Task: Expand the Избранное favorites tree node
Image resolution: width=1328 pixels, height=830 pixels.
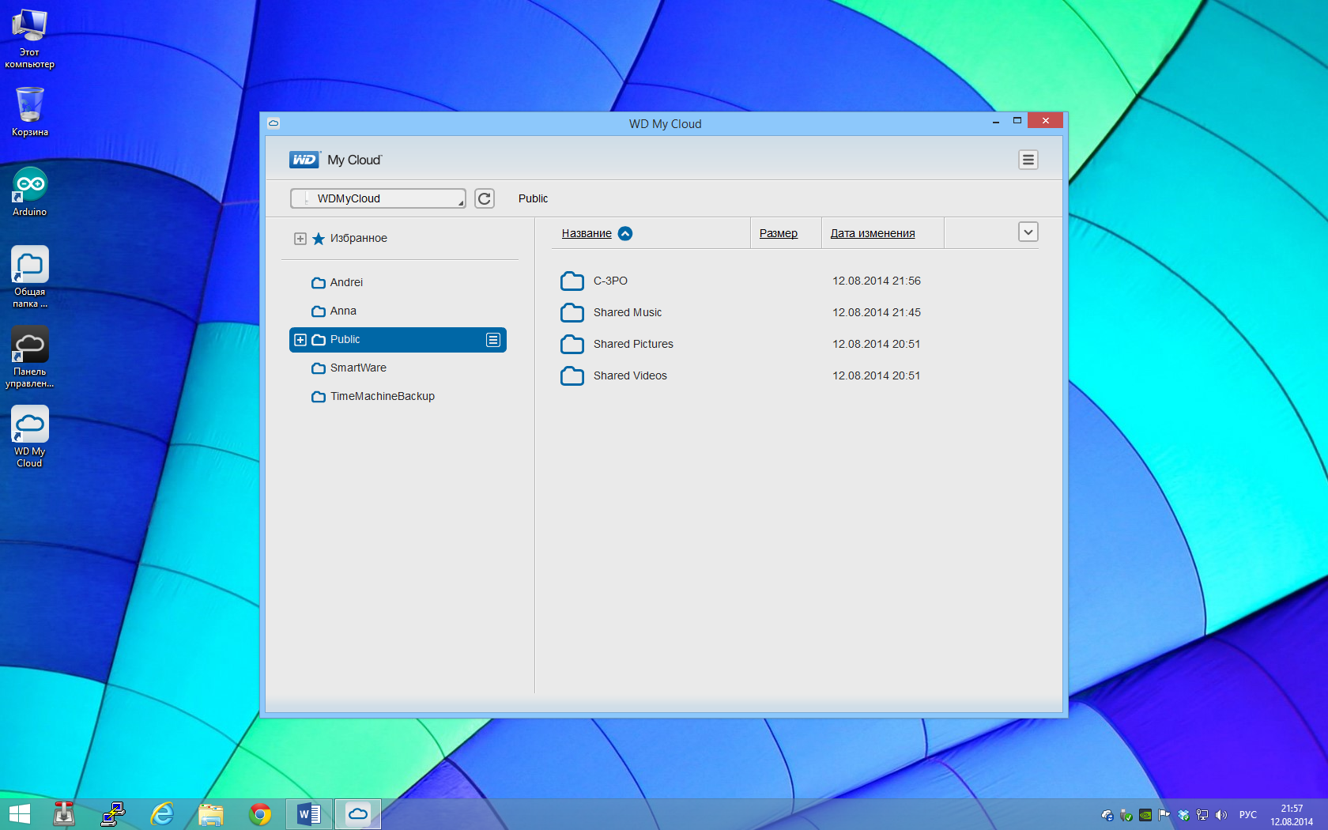Action: click(300, 239)
